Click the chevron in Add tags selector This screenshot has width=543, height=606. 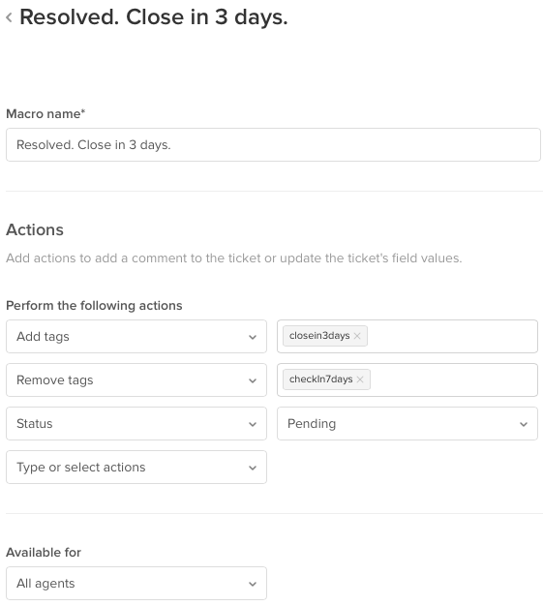click(253, 337)
